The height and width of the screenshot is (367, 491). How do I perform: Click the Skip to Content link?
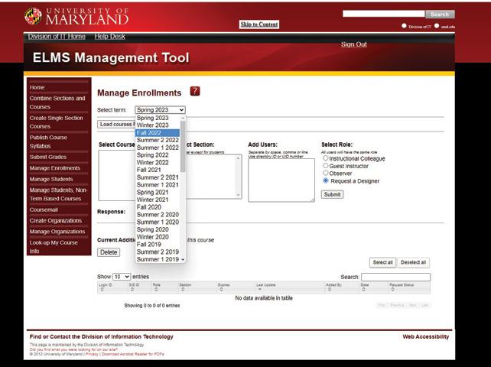point(259,24)
